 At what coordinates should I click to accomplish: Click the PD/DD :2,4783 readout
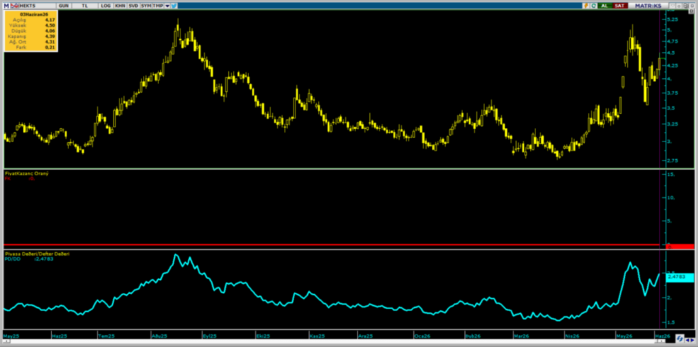click(29, 259)
